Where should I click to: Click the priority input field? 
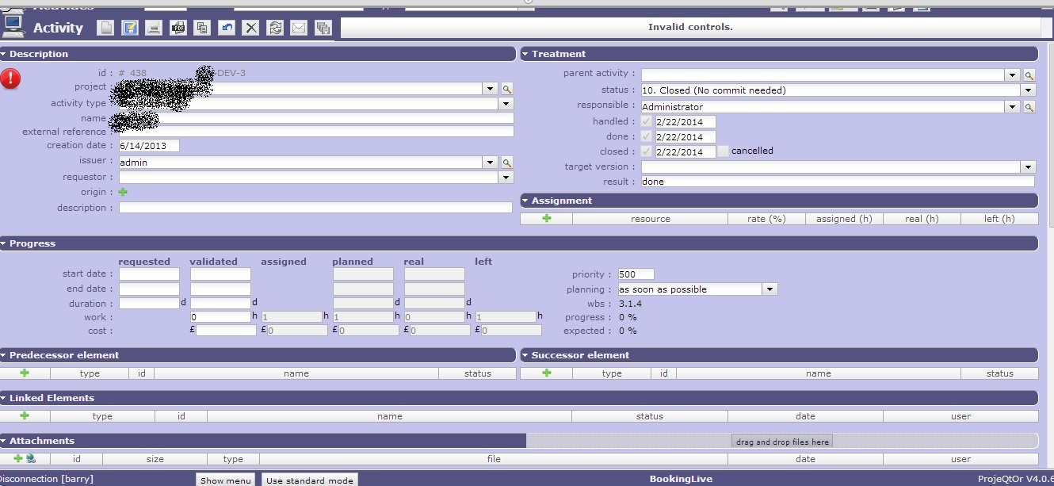point(636,274)
